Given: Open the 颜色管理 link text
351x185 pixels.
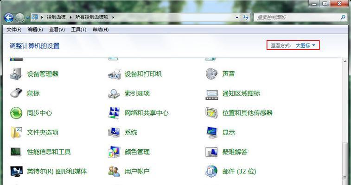Looking at the screenshot, I should [137, 152].
